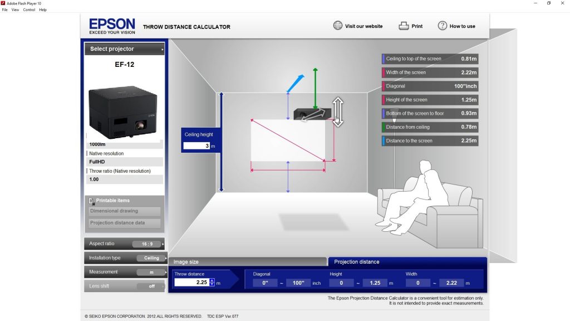This screenshot has height=321, width=570.
Task: Open the Aspect ratio 16:9 dropdown
Action: click(x=124, y=244)
